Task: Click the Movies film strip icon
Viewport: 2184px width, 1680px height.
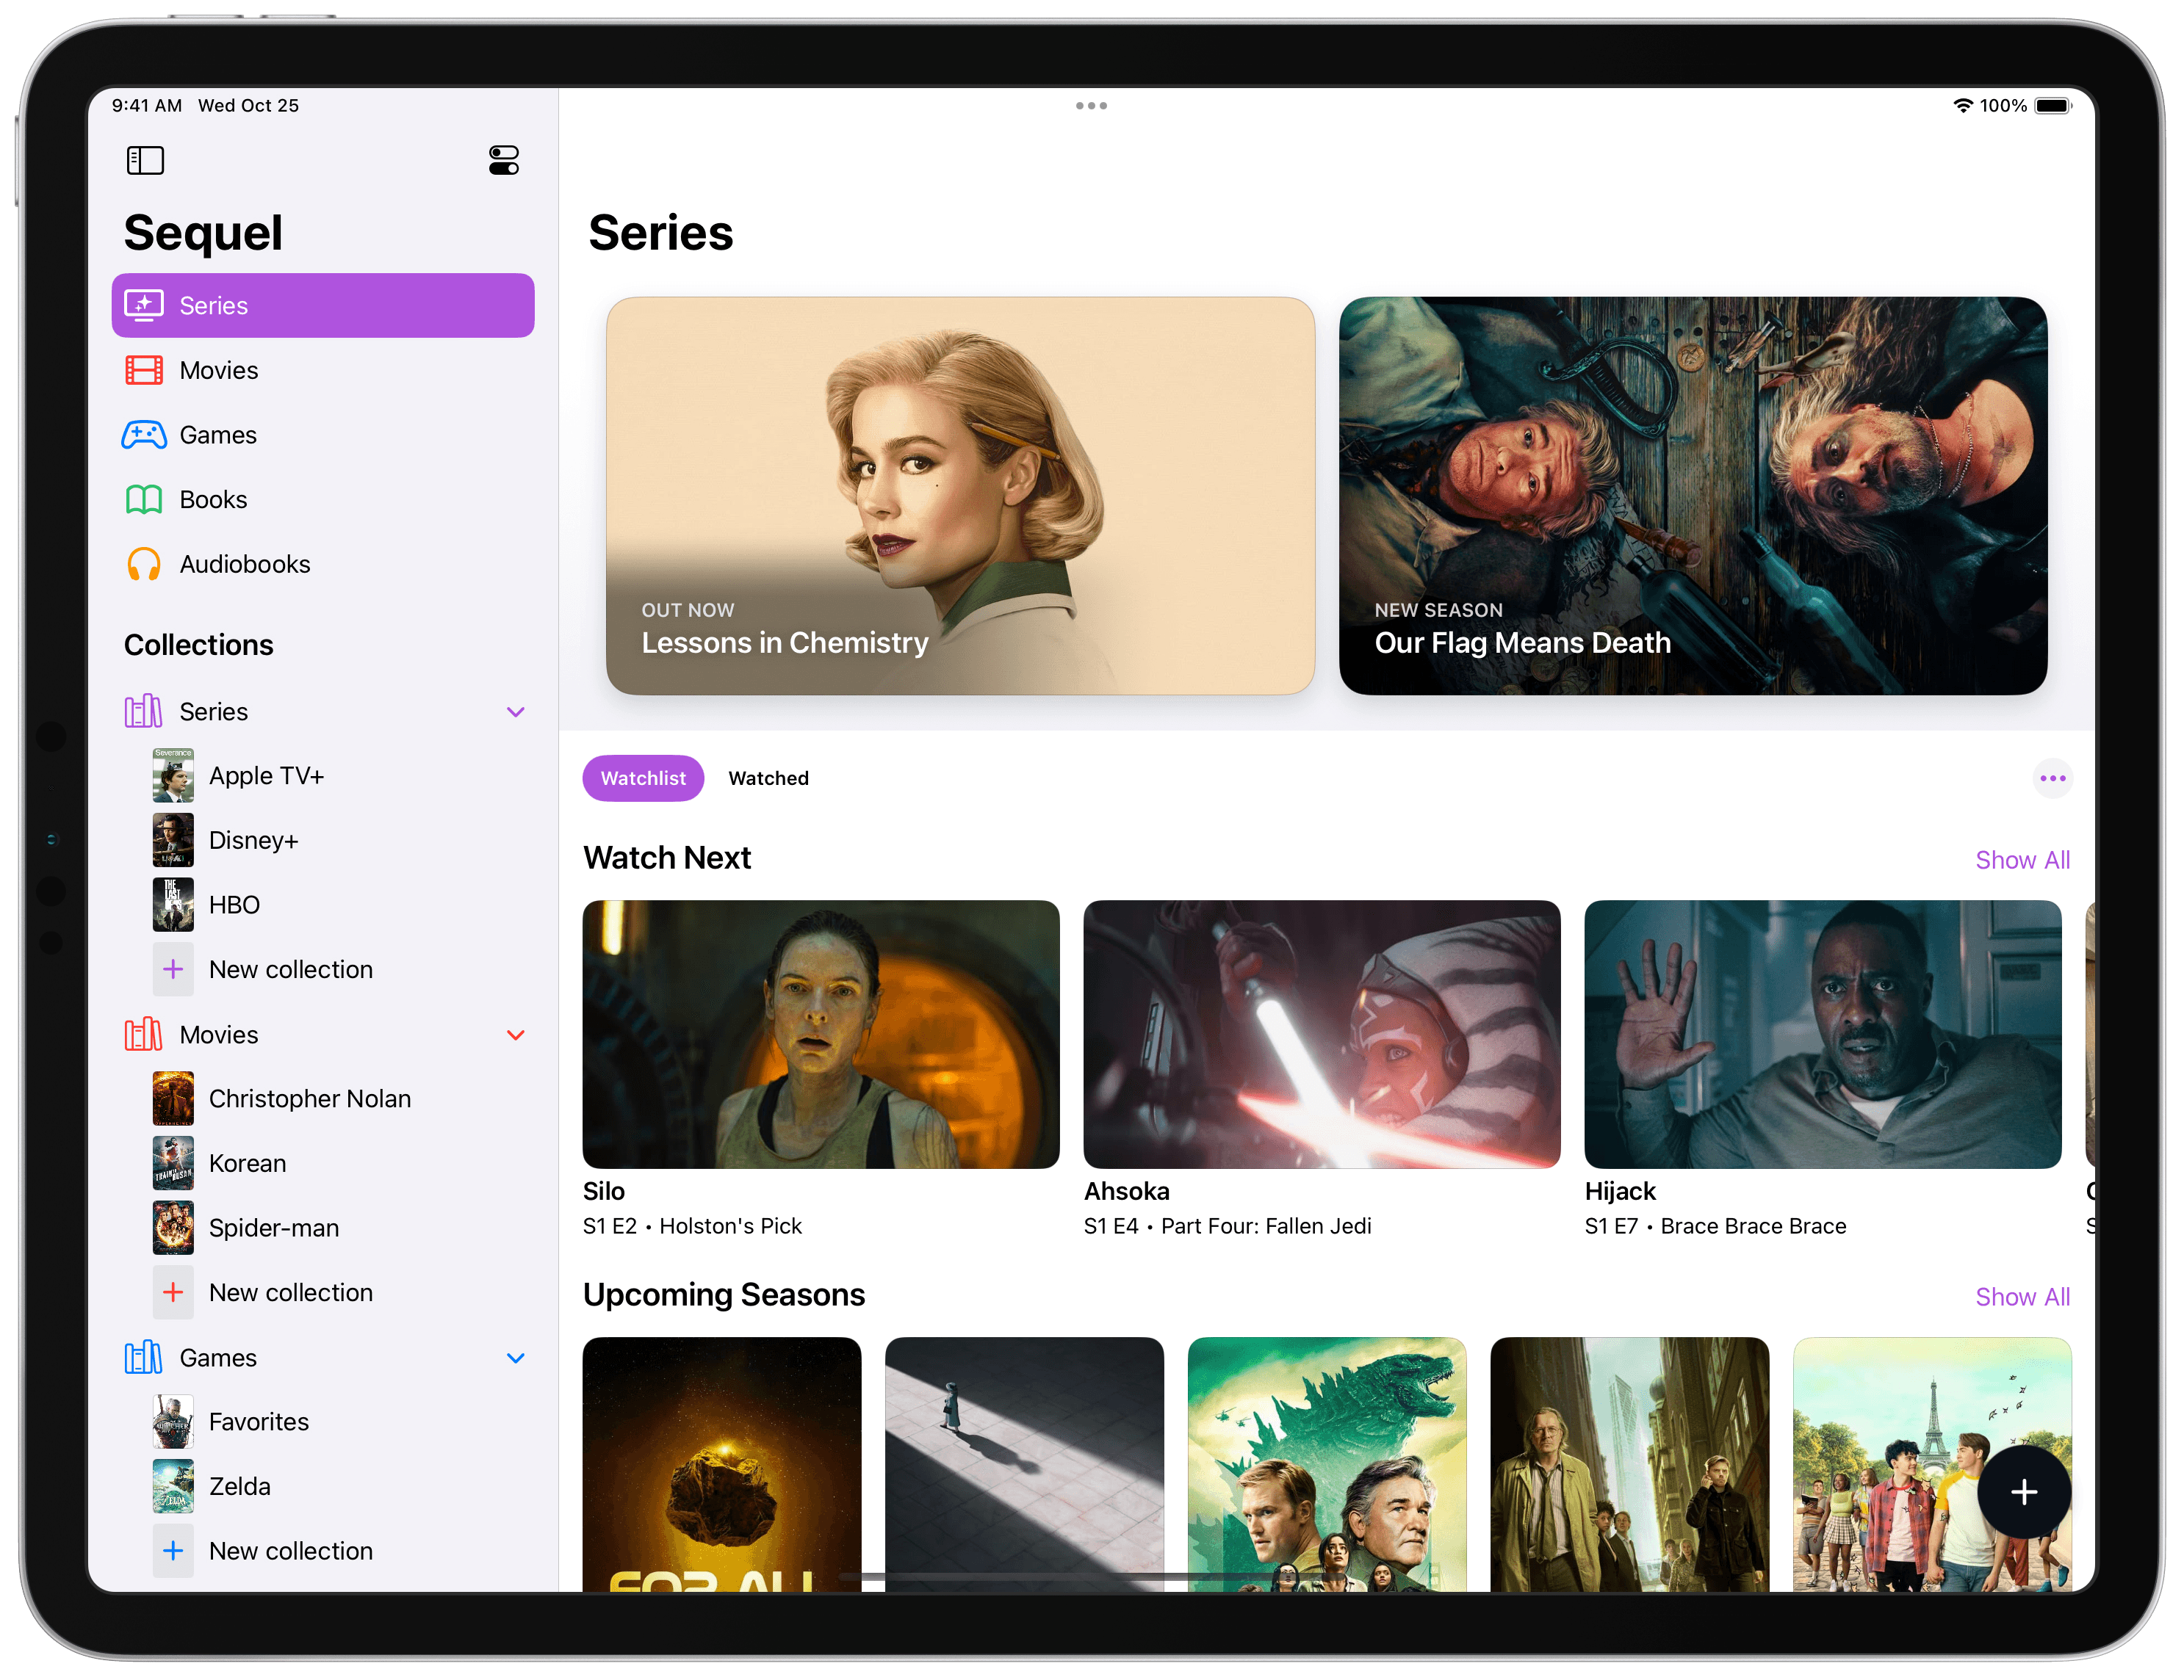Action: (144, 370)
